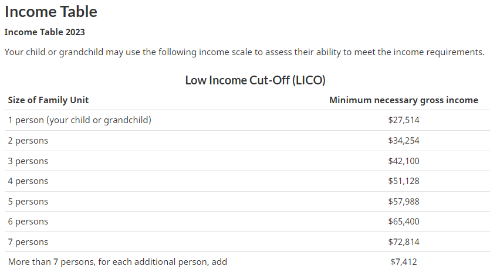Select the "5 persons" row label
Viewport: 490px width, 269px height.
[28, 202]
